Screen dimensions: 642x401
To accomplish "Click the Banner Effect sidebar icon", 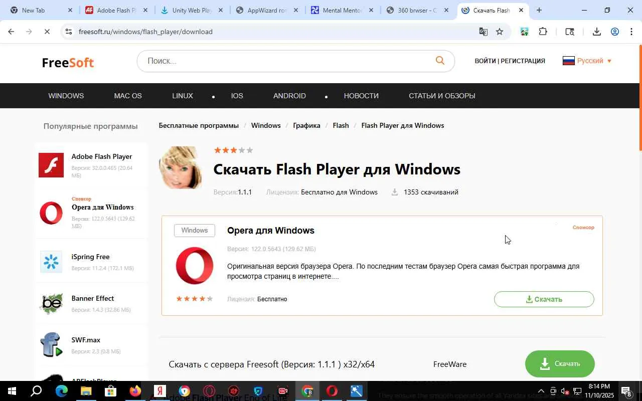I will (51, 303).
